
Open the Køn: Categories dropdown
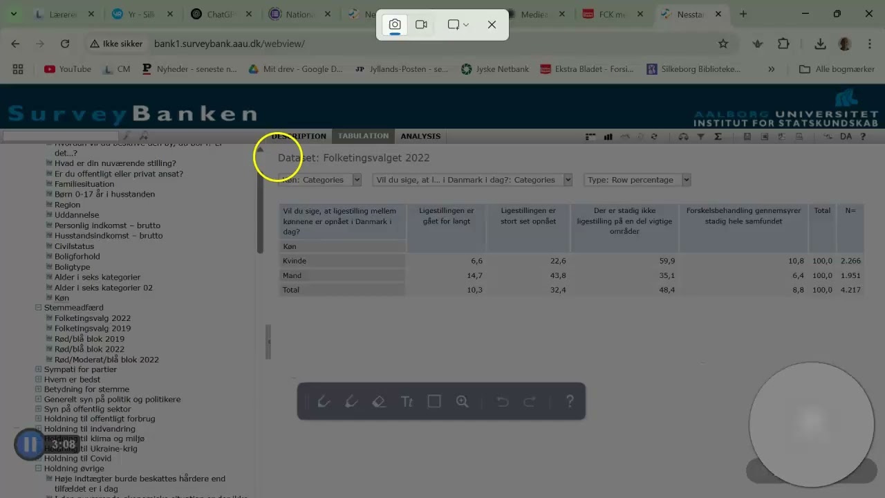tap(320, 180)
